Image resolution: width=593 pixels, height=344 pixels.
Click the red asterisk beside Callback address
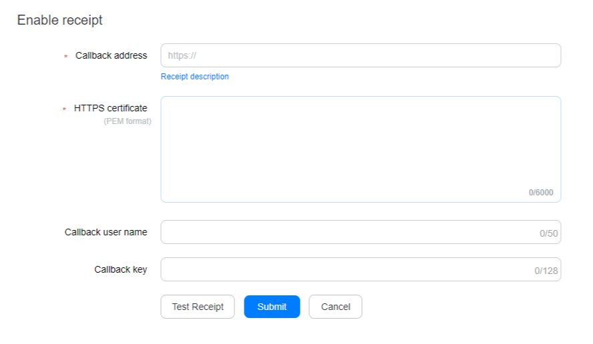coord(66,56)
